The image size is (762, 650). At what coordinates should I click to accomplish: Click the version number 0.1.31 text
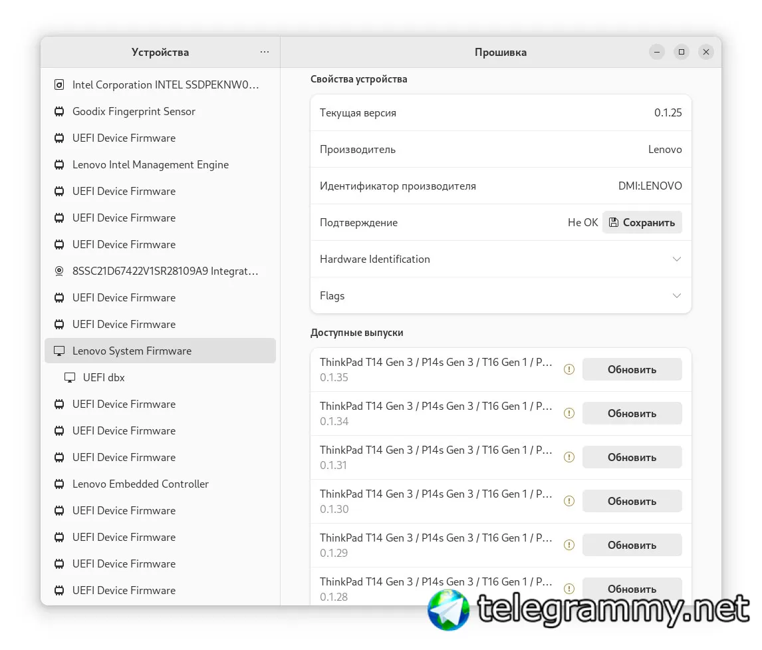(x=333, y=465)
